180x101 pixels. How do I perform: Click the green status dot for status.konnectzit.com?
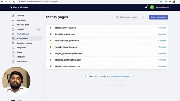click(50, 28)
